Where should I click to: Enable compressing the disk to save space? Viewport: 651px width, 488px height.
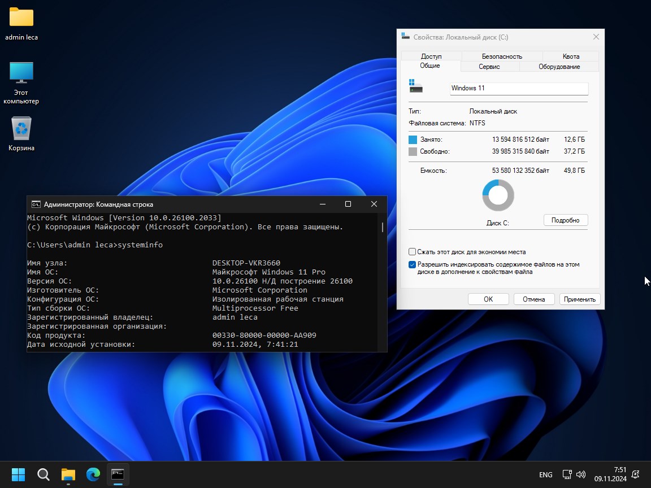click(412, 252)
